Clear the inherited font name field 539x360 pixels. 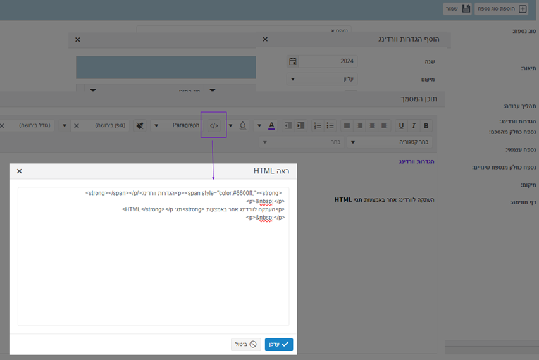(77, 126)
